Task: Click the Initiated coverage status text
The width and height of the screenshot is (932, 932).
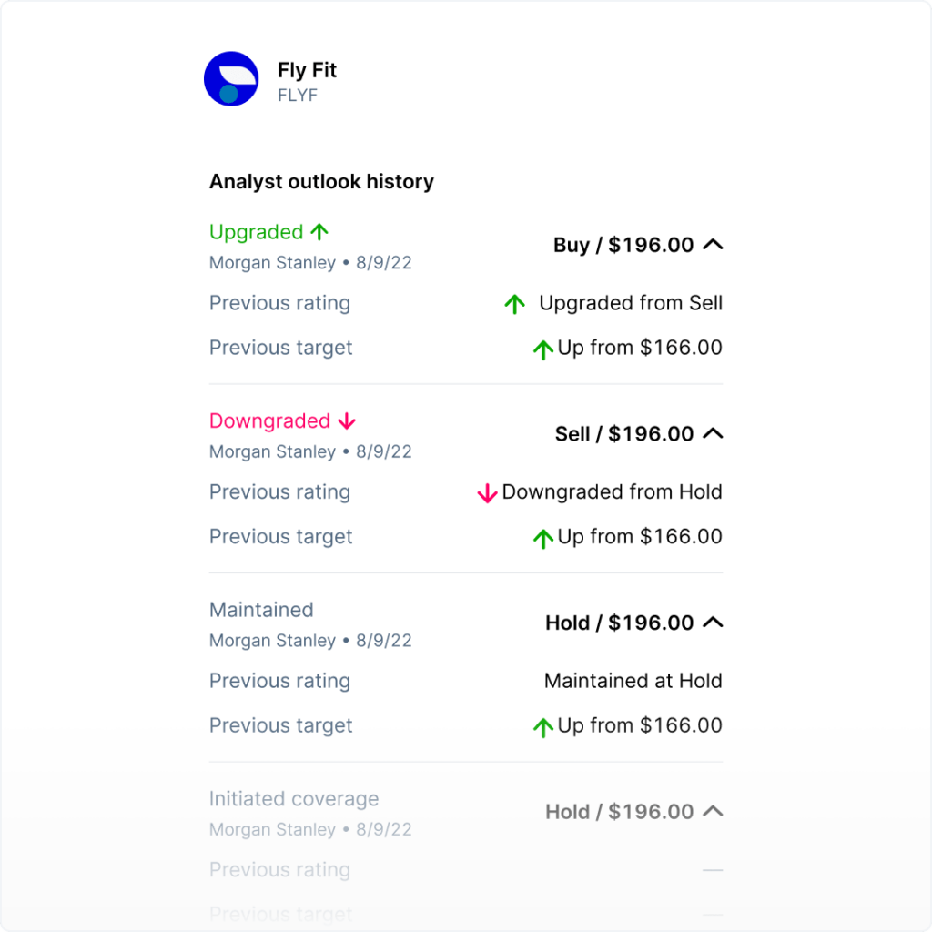Action: pyautogui.click(x=294, y=799)
